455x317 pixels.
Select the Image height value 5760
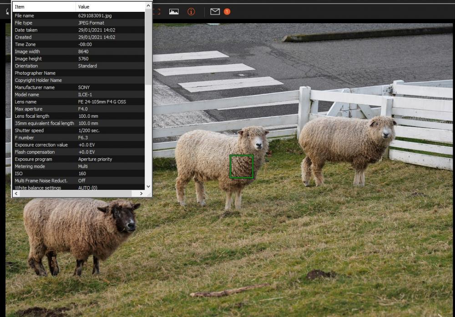[x=83, y=59]
